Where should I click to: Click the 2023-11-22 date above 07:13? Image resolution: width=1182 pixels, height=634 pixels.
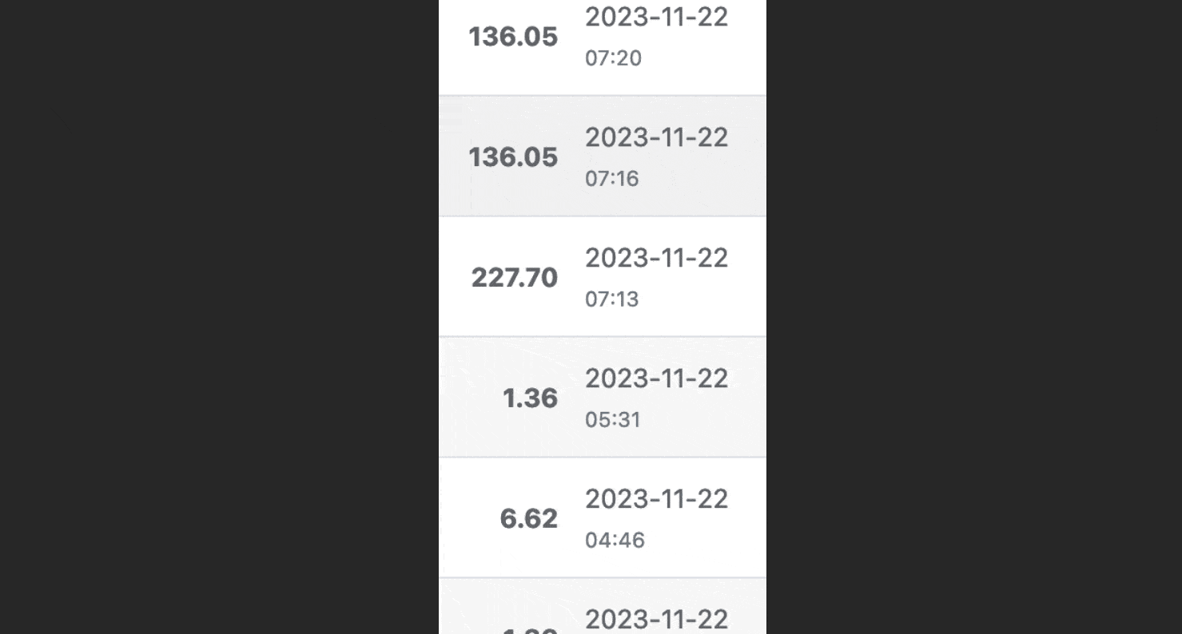(657, 258)
